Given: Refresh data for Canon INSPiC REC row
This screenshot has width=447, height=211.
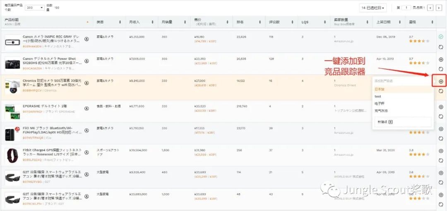Looking at the screenshot, I should coord(441,47).
